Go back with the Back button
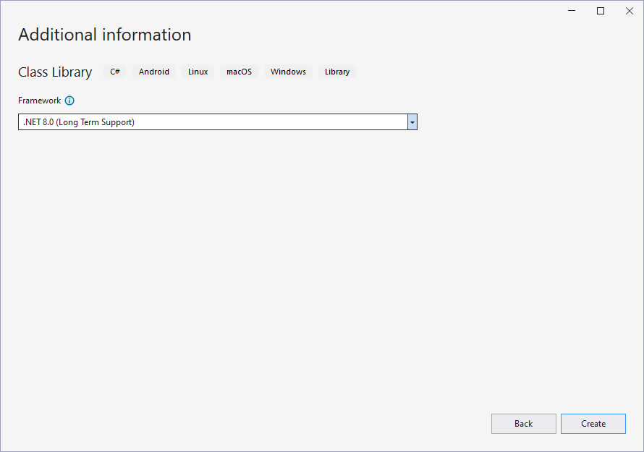 tap(524, 424)
